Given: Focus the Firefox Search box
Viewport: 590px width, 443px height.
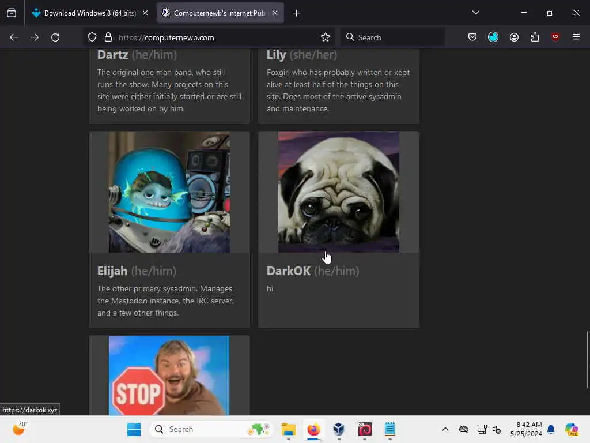Looking at the screenshot, I should 392,37.
